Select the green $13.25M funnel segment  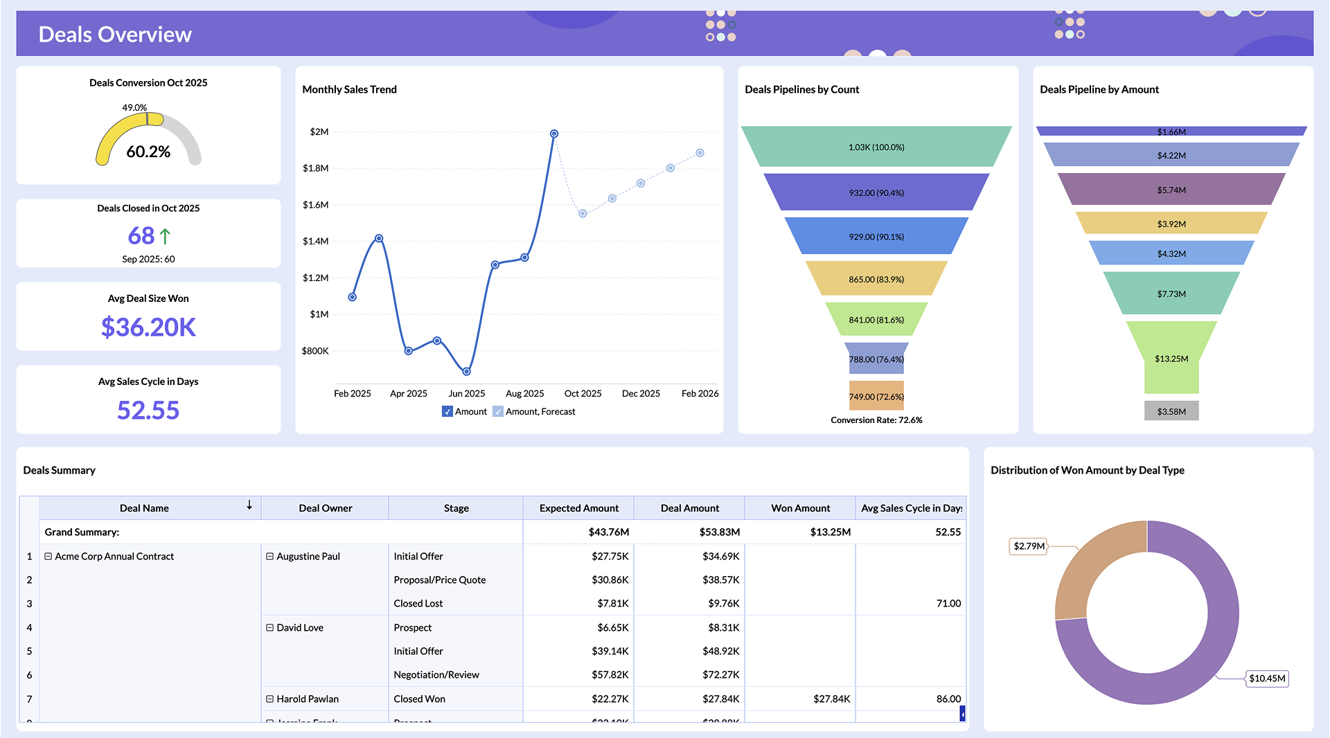[x=1171, y=359]
